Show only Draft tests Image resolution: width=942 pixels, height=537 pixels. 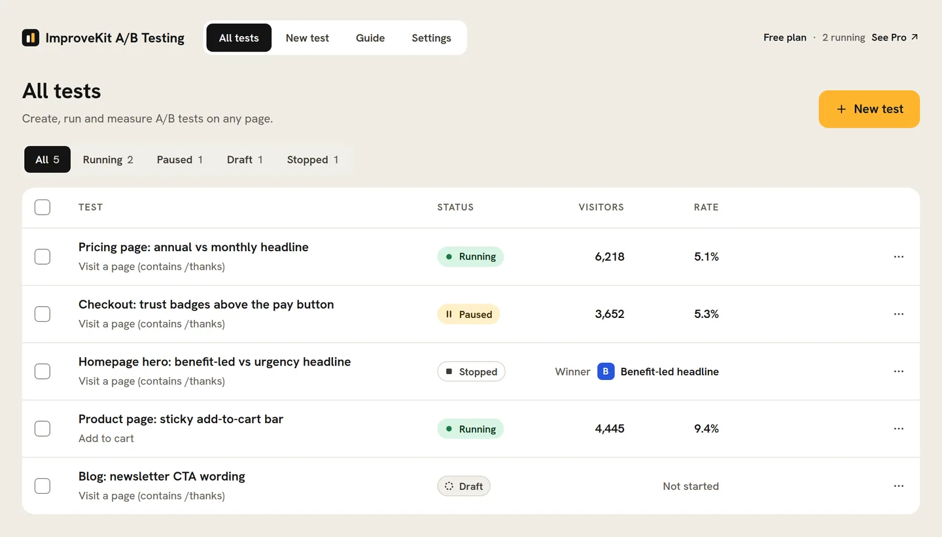(x=245, y=160)
